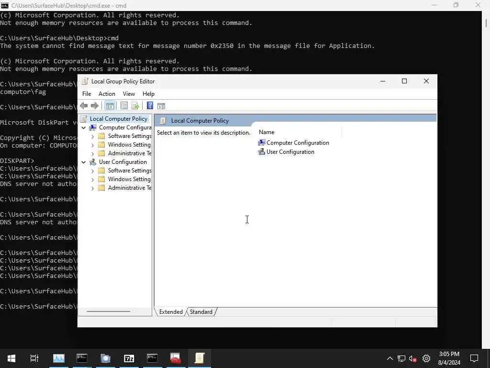Click Windows Settings under Computer Configuration
The height and width of the screenshot is (368, 490).
(129, 145)
